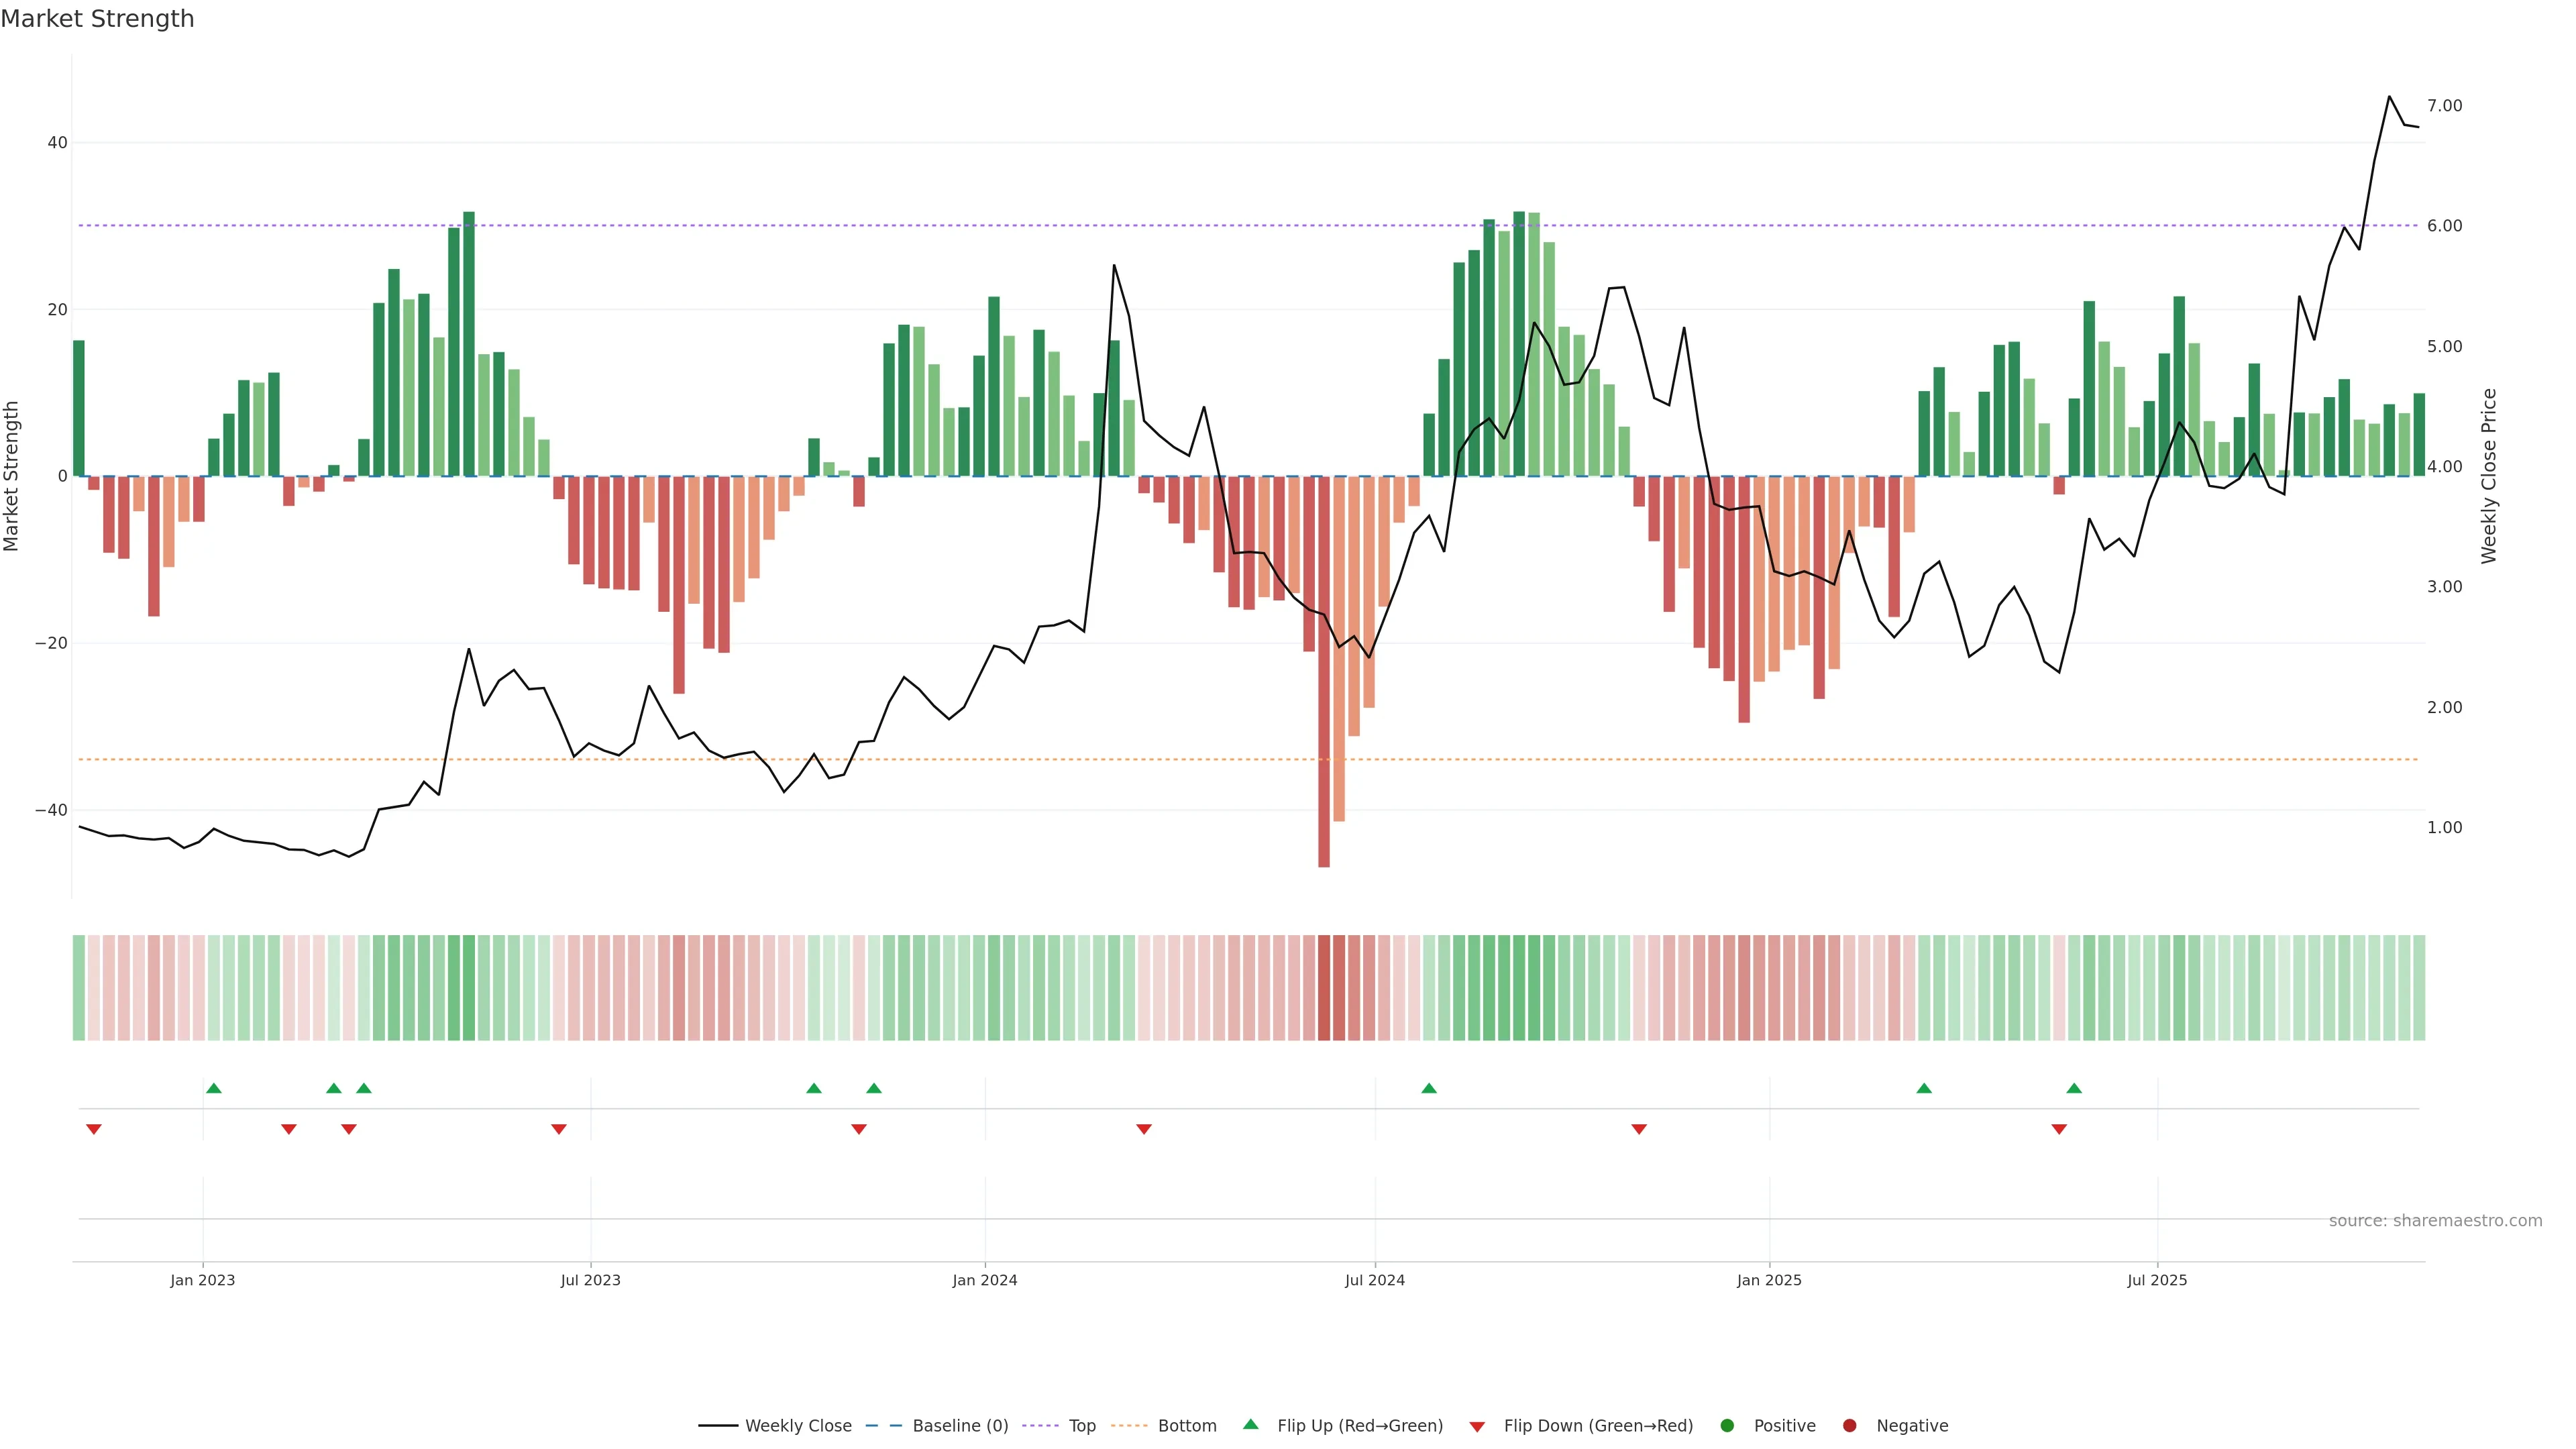Click the darkest red heatmap cell near Jul 2024
Image resolution: width=2576 pixels, height=1449 pixels.
[x=1324, y=987]
